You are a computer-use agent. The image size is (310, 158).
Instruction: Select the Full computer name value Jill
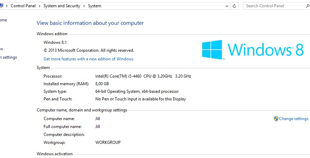97,127
